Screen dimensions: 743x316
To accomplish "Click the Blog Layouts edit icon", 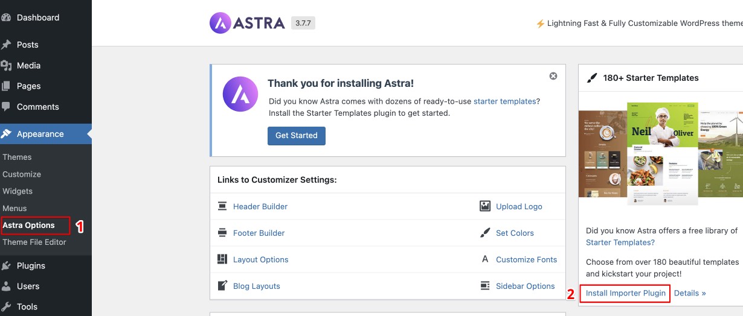I will tap(222, 286).
